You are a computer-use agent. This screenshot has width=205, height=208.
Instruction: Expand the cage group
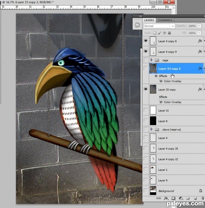tap(152, 60)
